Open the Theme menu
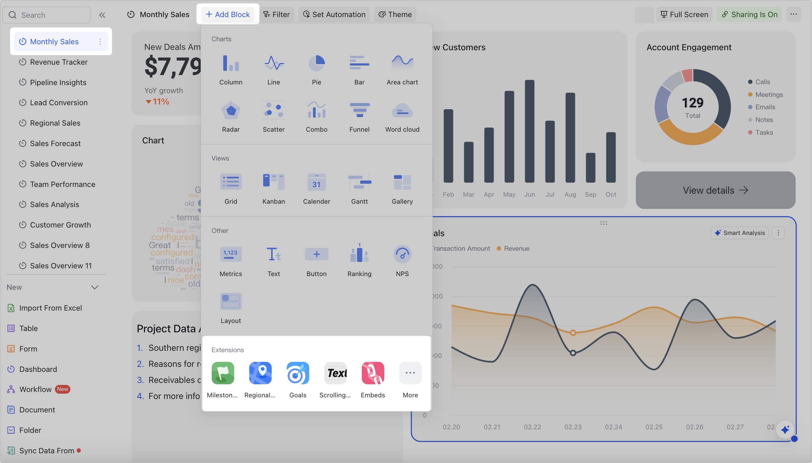Image resolution: width=812 pixels, height=463 pixels. [395, 14]
